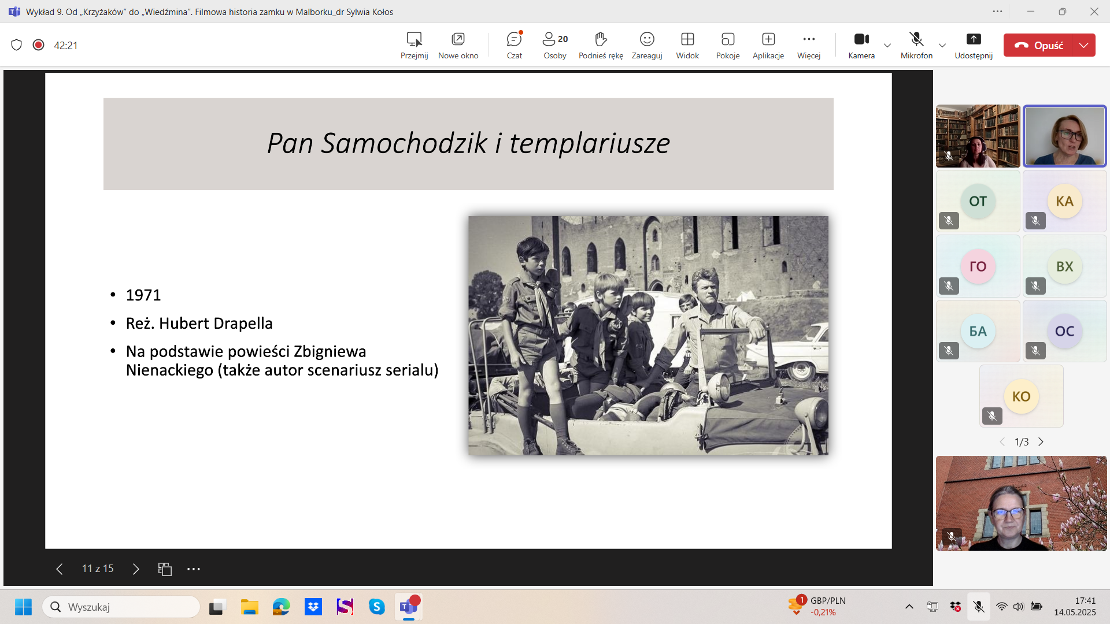Click slide counter 11 z 15

[98, 569]
